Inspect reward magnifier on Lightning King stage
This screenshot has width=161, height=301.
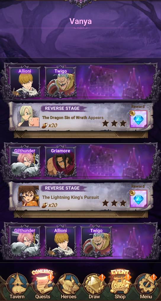(x=132, y=193)
